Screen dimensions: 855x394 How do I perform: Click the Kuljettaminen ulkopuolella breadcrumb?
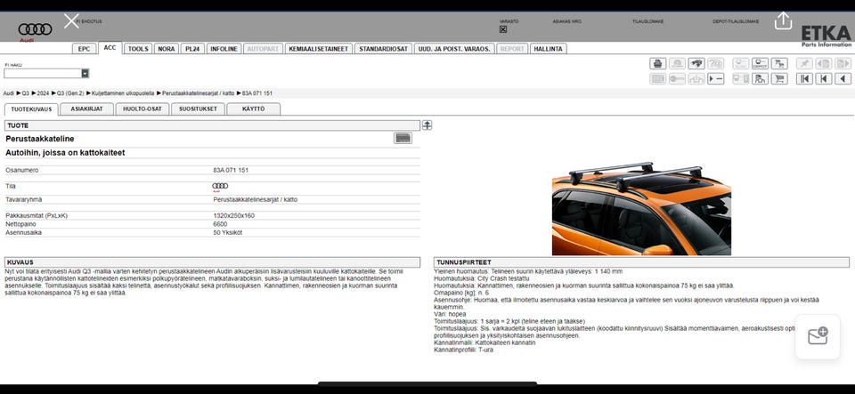[x=123, y=93]
